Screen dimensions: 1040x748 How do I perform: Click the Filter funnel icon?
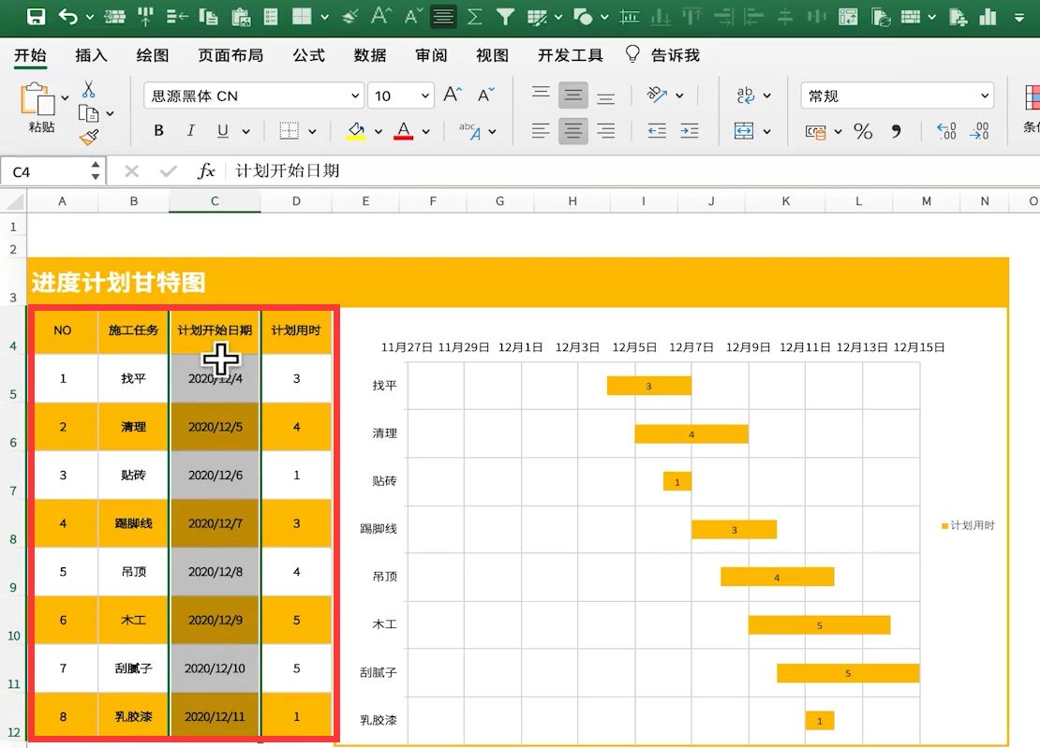point(505,16)
